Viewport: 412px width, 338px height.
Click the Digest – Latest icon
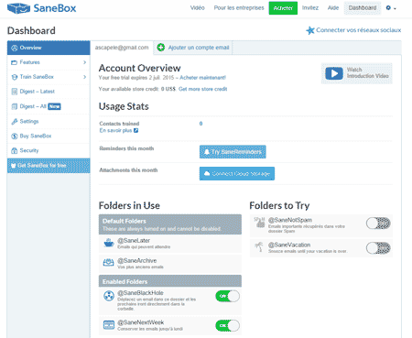coord(14,92)
